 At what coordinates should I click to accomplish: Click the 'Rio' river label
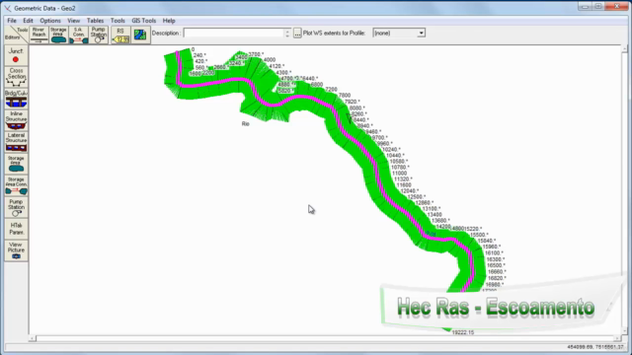[246, 124]
